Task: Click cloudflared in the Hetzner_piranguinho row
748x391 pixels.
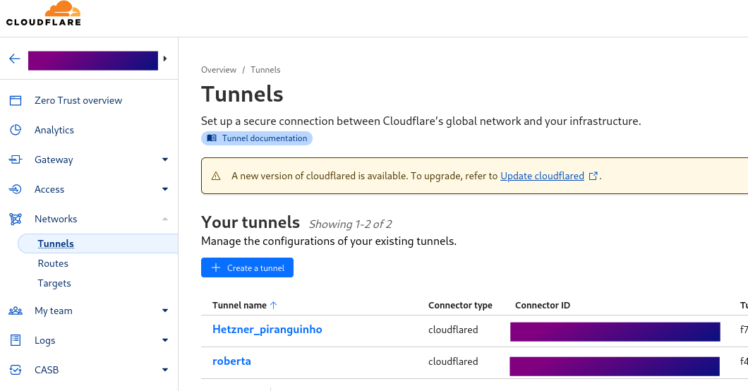Action: tap(453, 330)
